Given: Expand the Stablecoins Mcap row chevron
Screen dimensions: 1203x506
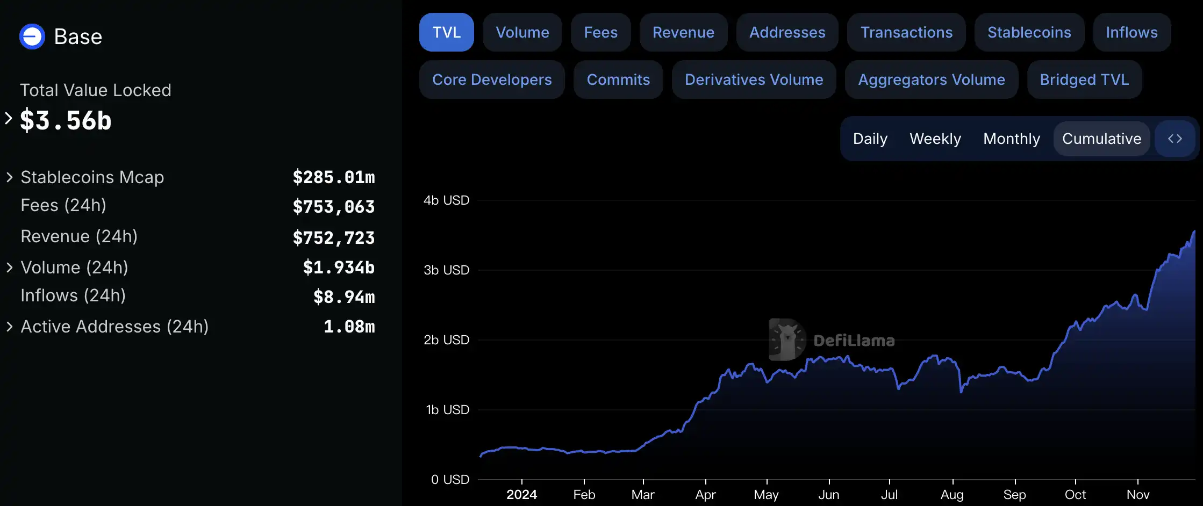Looking at the screenshot, I should pyautogui.click(x=8, y=177).
